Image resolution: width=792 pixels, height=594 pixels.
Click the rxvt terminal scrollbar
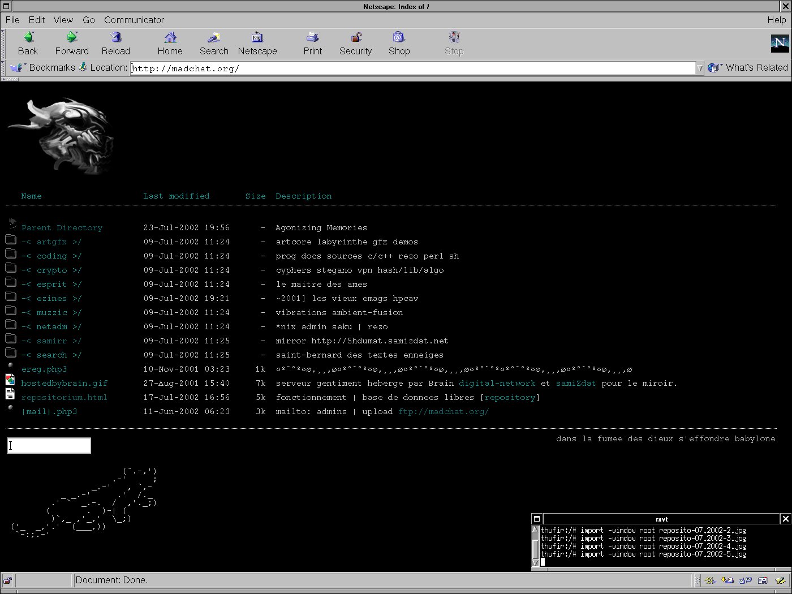point(535,546)
